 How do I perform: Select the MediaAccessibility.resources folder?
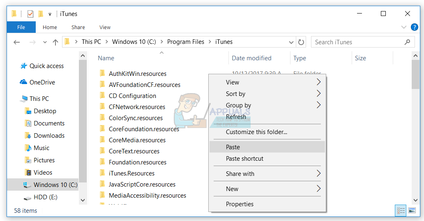(143, 195)
